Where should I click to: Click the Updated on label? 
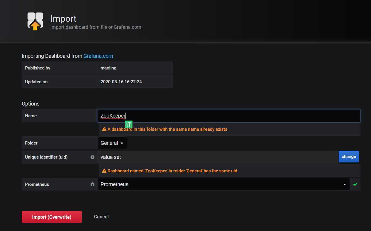[x=36, y=82]
